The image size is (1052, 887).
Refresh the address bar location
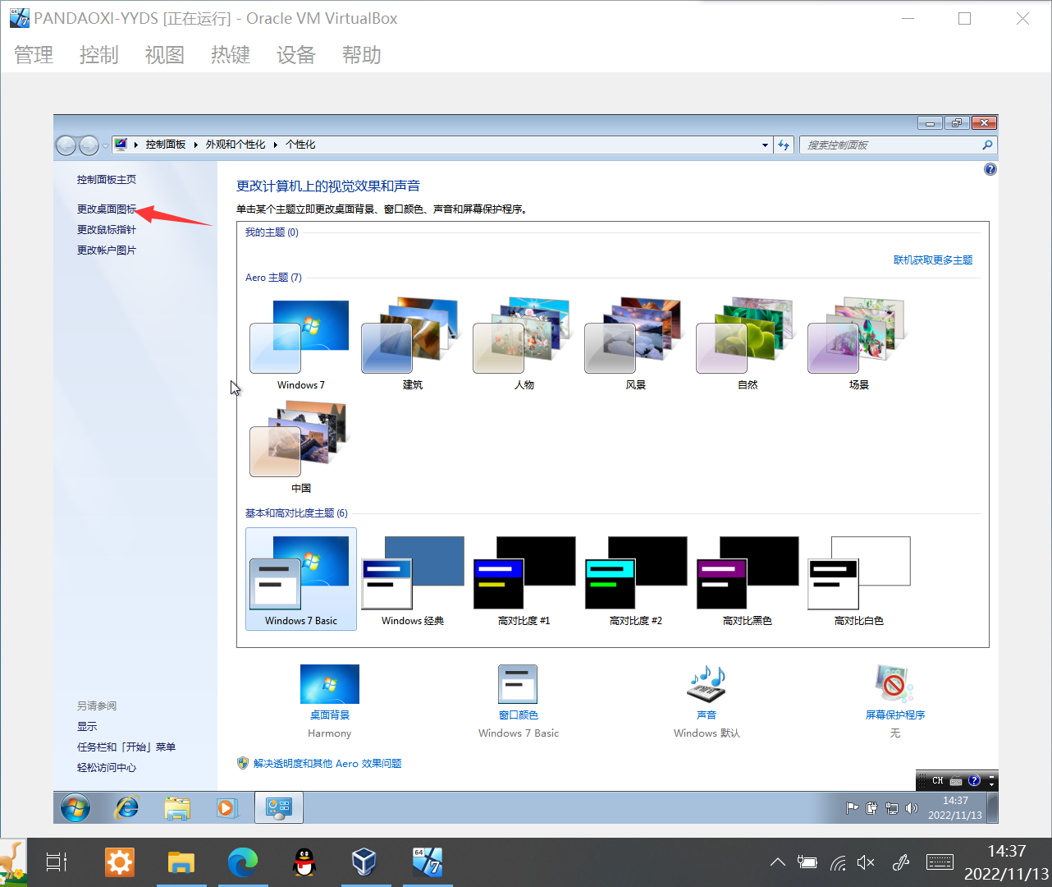click(784, 145)
